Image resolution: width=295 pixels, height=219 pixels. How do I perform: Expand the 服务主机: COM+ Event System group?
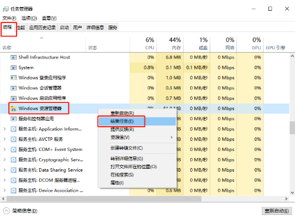coord(4,149)
